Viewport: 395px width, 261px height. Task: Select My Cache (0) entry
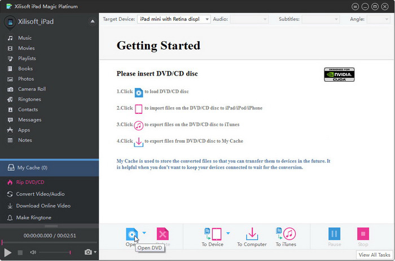32,167
